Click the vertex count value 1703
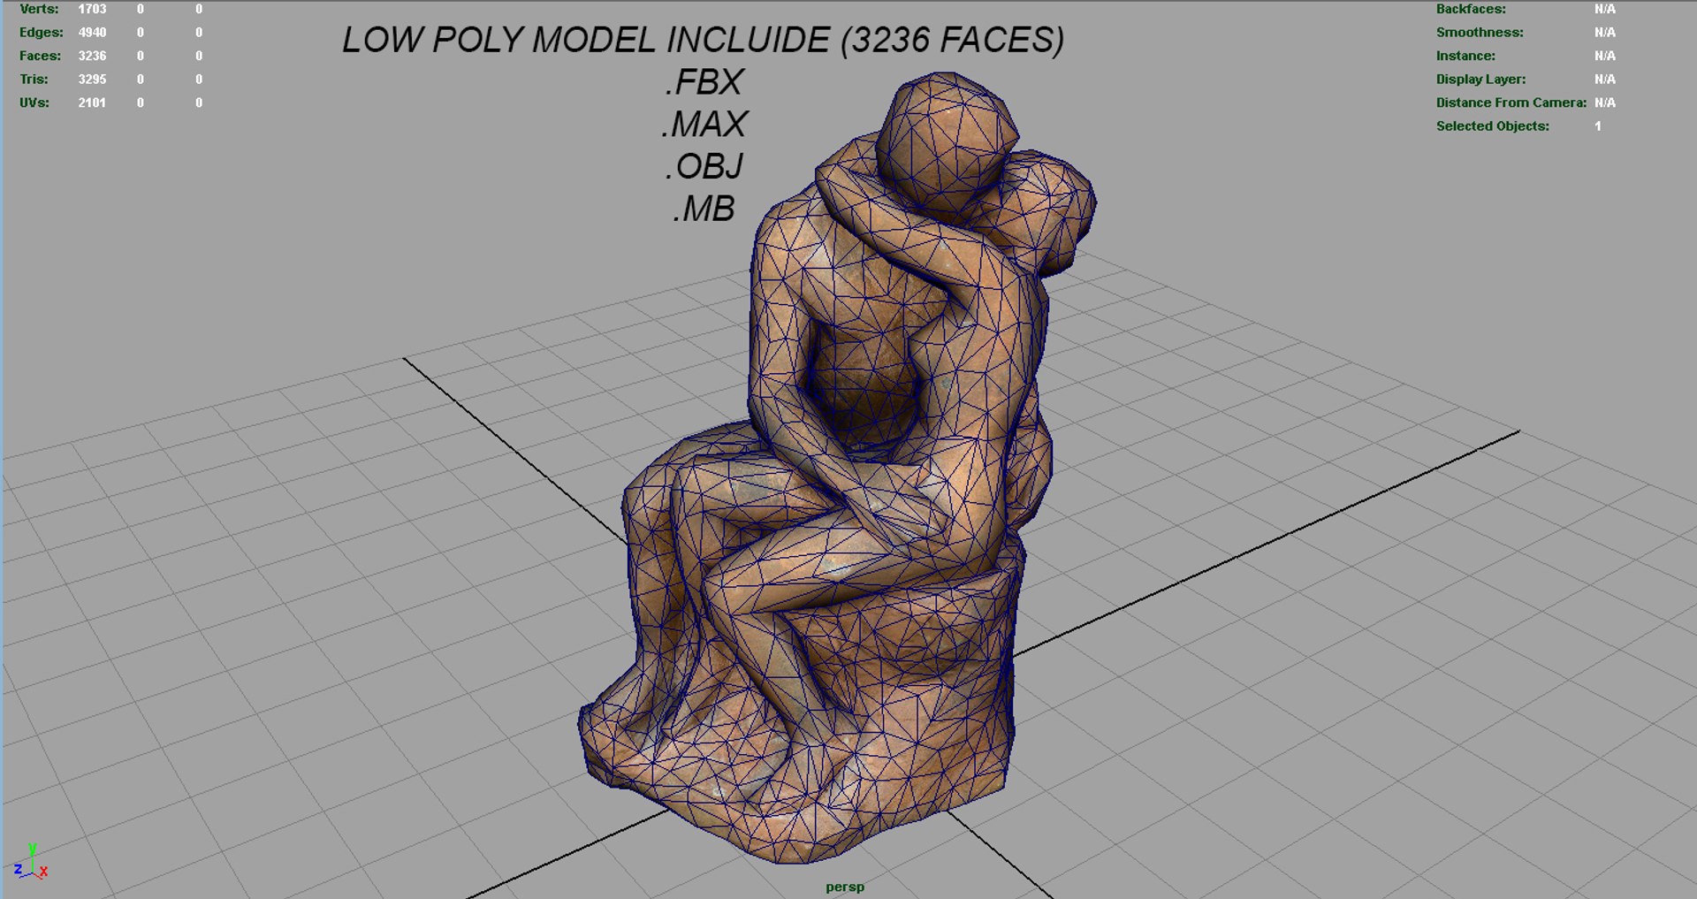1697x899 pixels. [x=92, y=9]
